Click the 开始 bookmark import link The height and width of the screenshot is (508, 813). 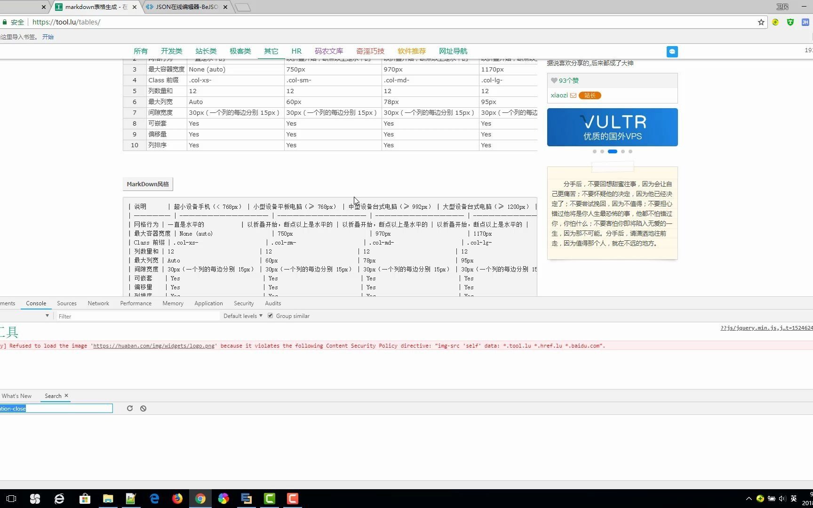(x=48, y=37)
